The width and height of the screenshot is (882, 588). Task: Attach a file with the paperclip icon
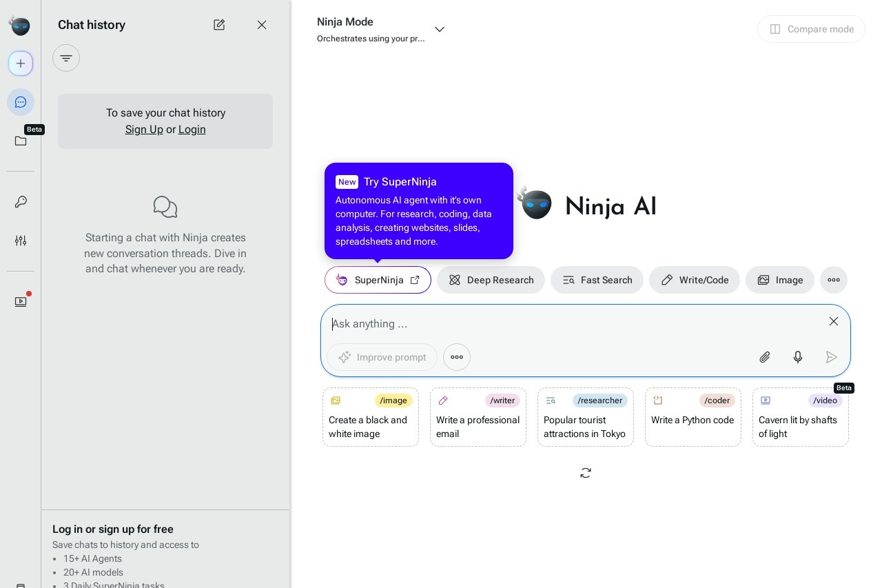point(765,357)
